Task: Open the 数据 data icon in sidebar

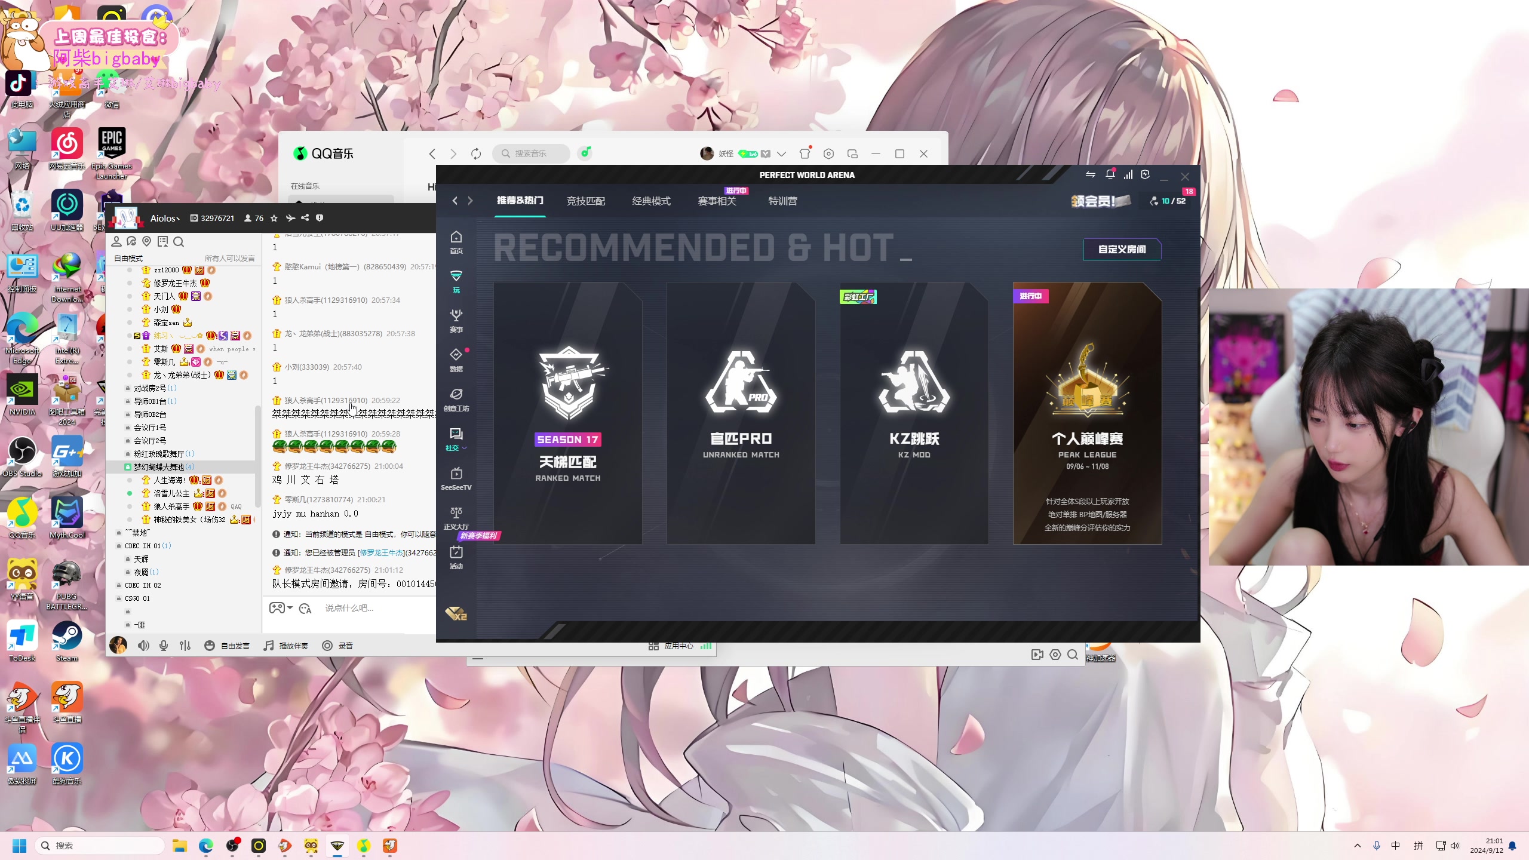Action: 456,360
